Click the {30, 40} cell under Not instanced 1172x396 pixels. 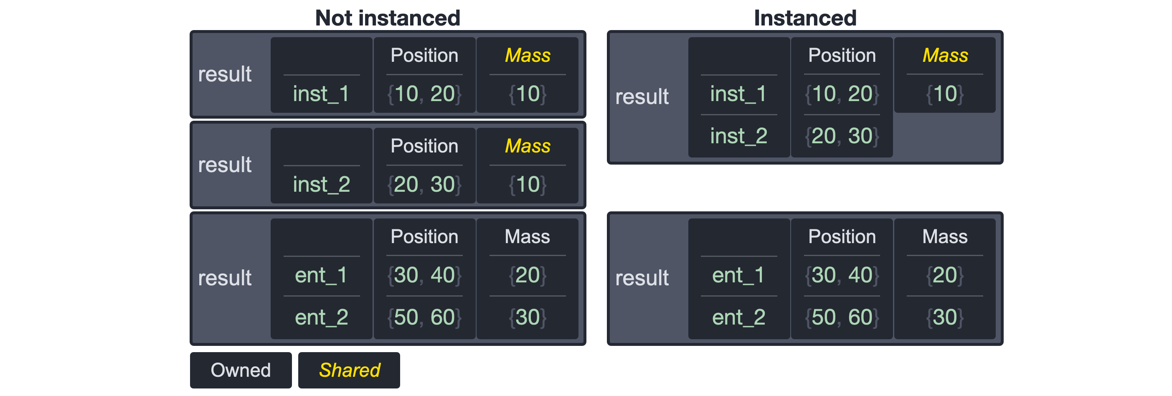coord(424,275)
